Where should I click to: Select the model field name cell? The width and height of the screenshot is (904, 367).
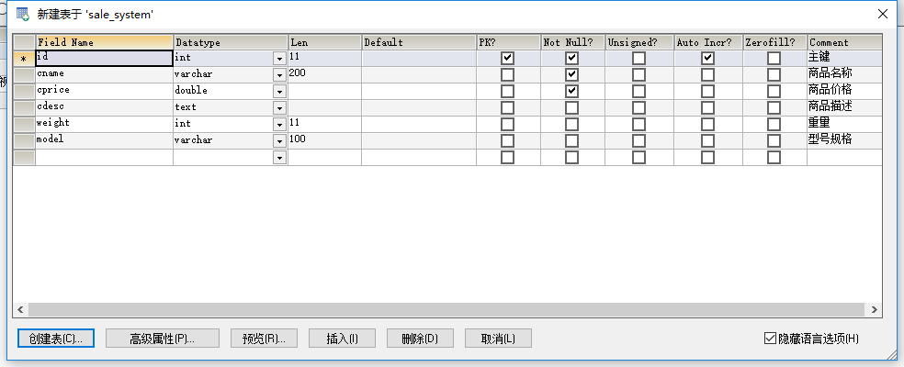(105, 140)
